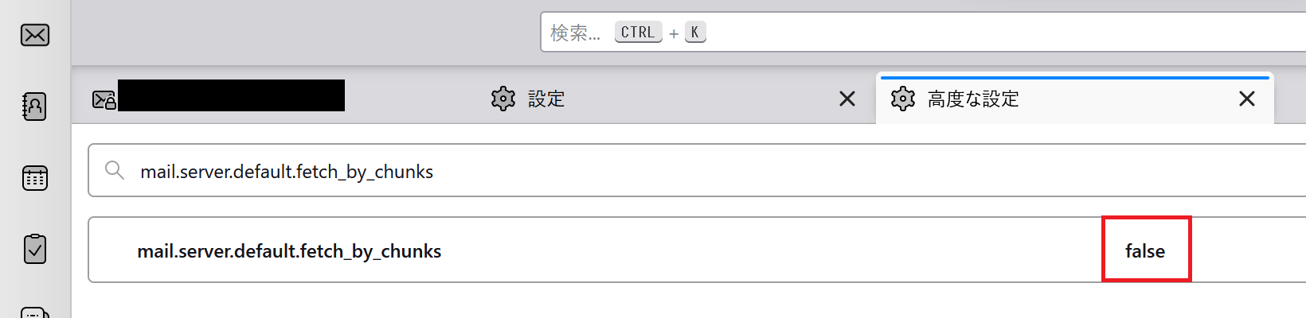This screenshot has height=318, width=1306.
Task: Click the K key hint in search
Action: (x=695, y=33)
